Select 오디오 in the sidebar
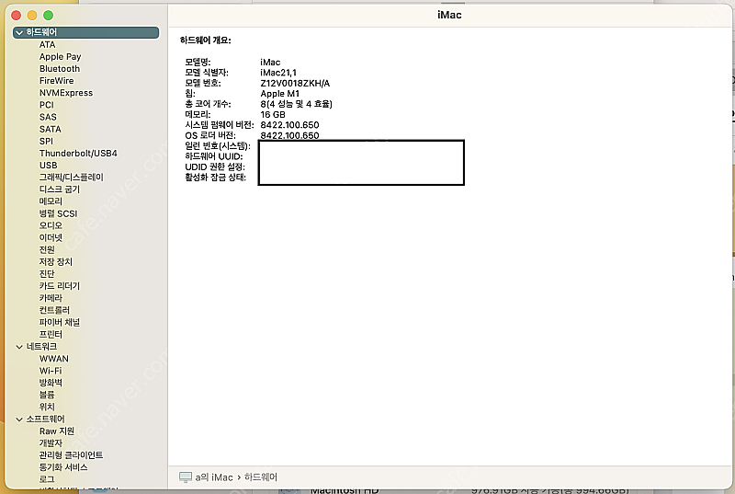The width and height of the screenshot is (735, 494). click(x=51, y=225)
